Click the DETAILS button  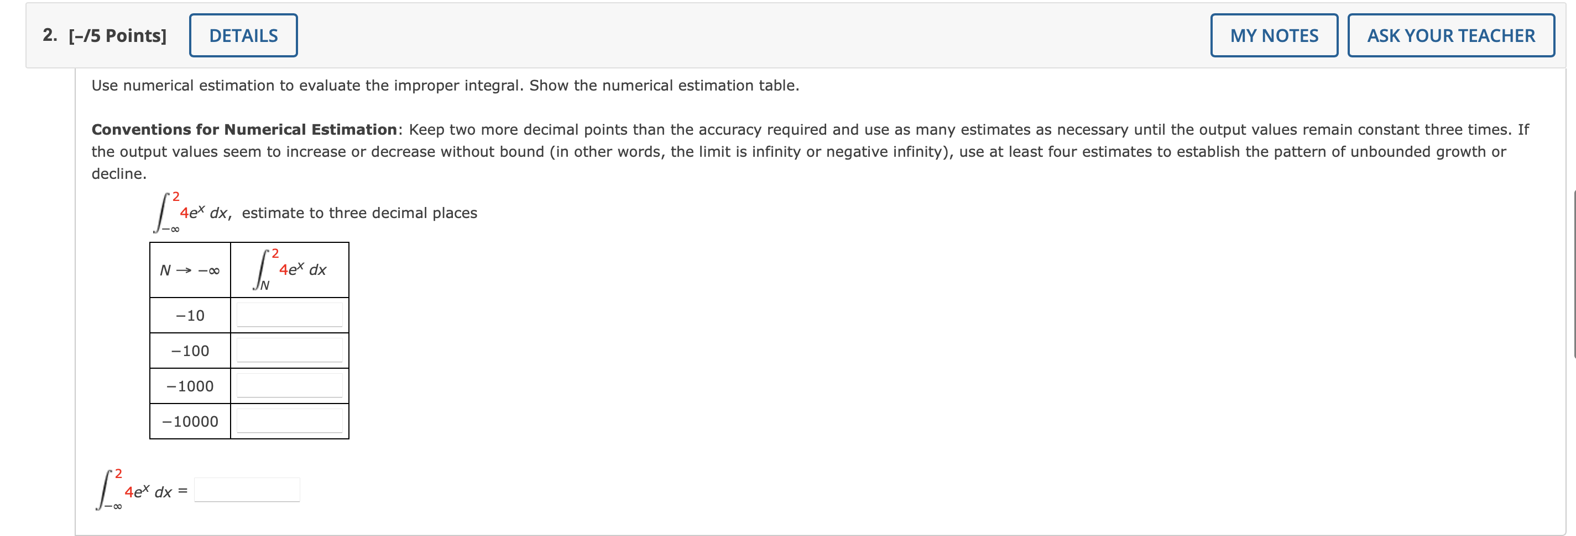pyautogui.click(x=243, y=35)
